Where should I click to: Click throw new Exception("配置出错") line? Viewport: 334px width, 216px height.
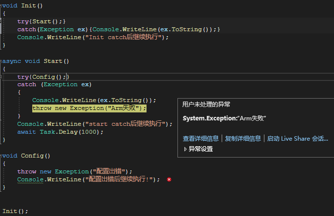click(75, 171)
